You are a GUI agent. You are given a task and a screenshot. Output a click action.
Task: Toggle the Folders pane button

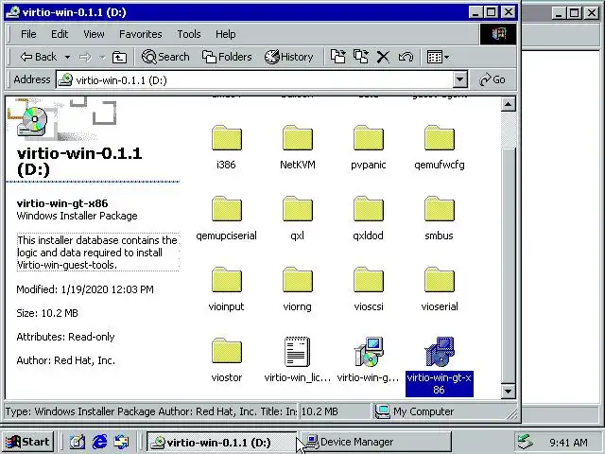pos(227,57)
